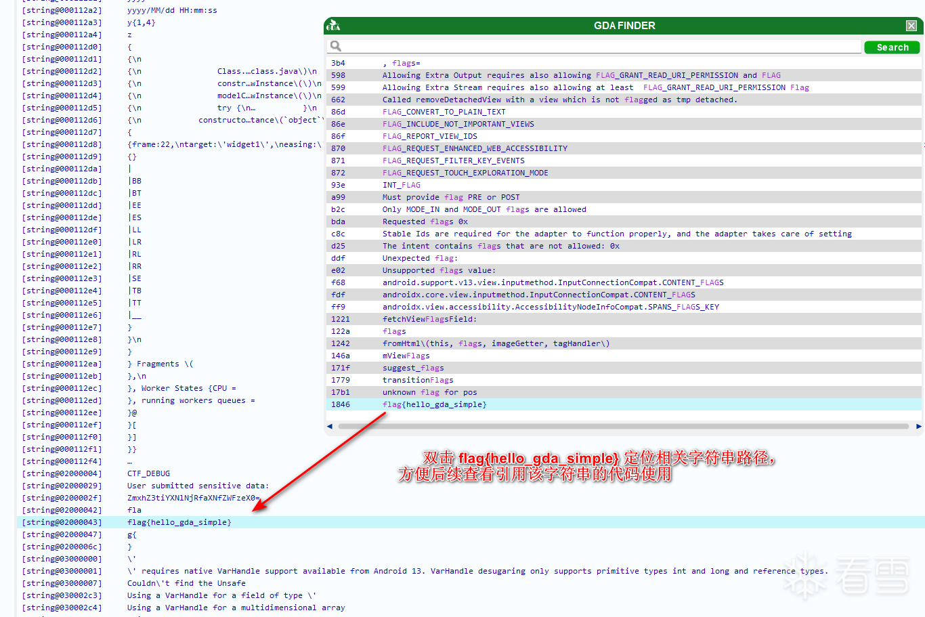925x617 pixels.
Task: Click address label [string@03000001]
Action: tap(62, 571)
